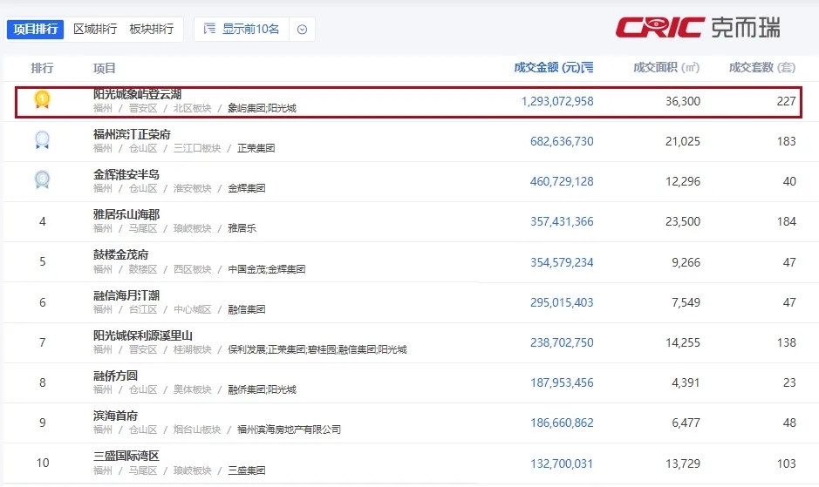Click developer 象屿集团;阳光城 in row one
Image resolution: width=819 pixels, height=487 pixels.
pyautogui.click(x=263, y=109)
